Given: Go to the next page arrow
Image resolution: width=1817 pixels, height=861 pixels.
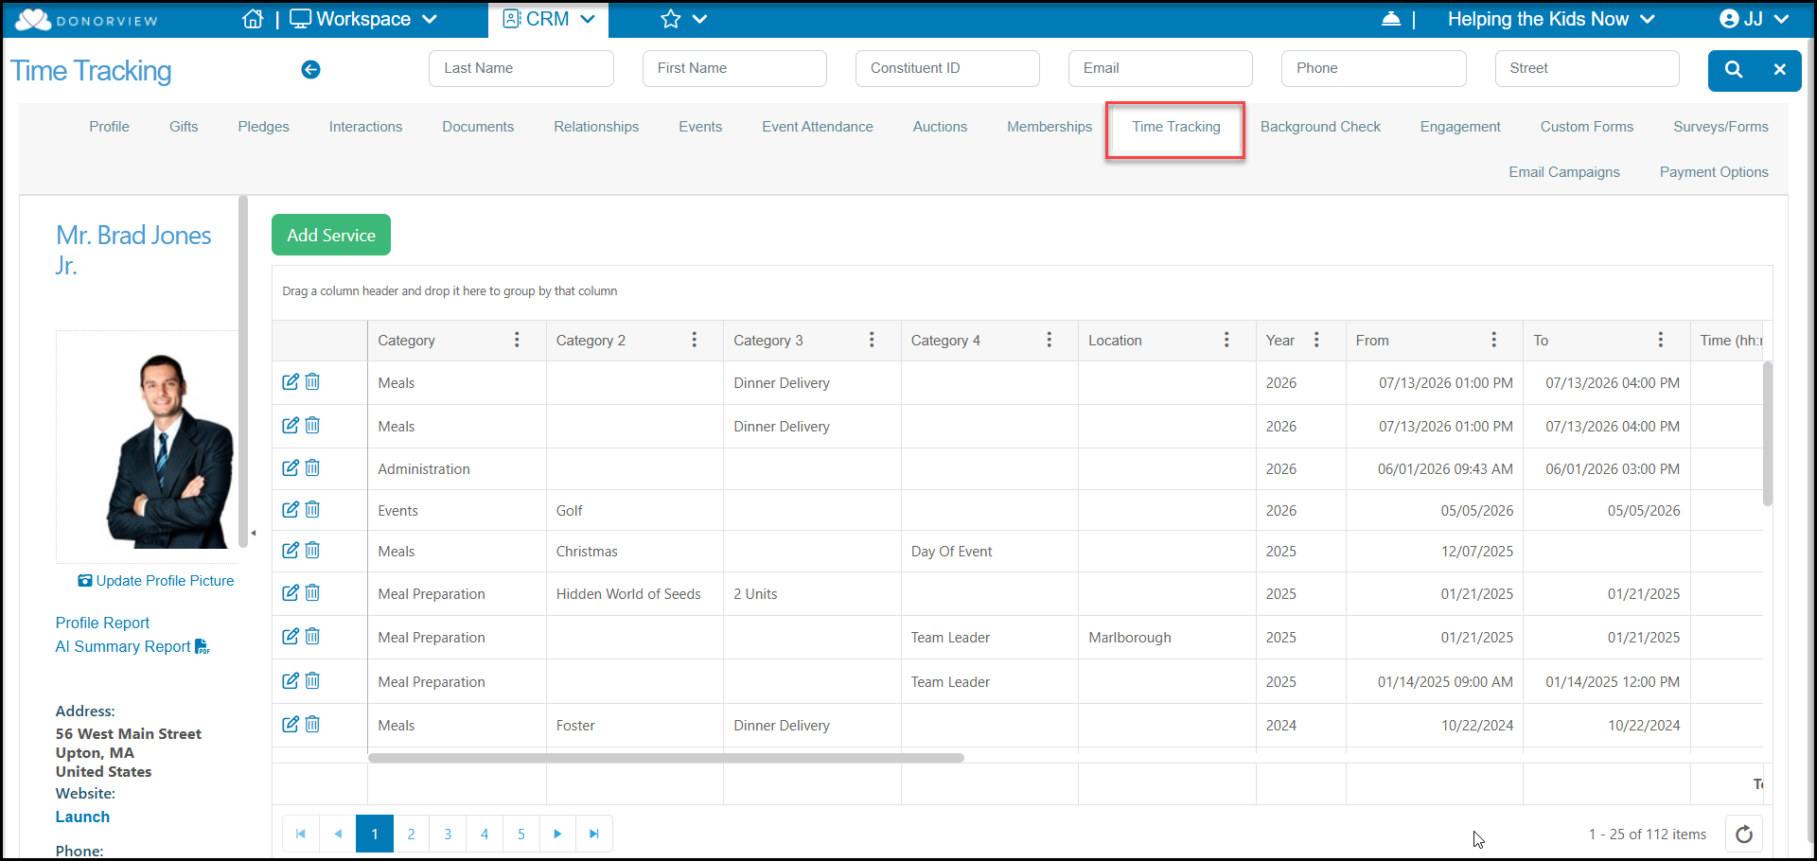Looking at the screenshot, I should tap(557, 834).
